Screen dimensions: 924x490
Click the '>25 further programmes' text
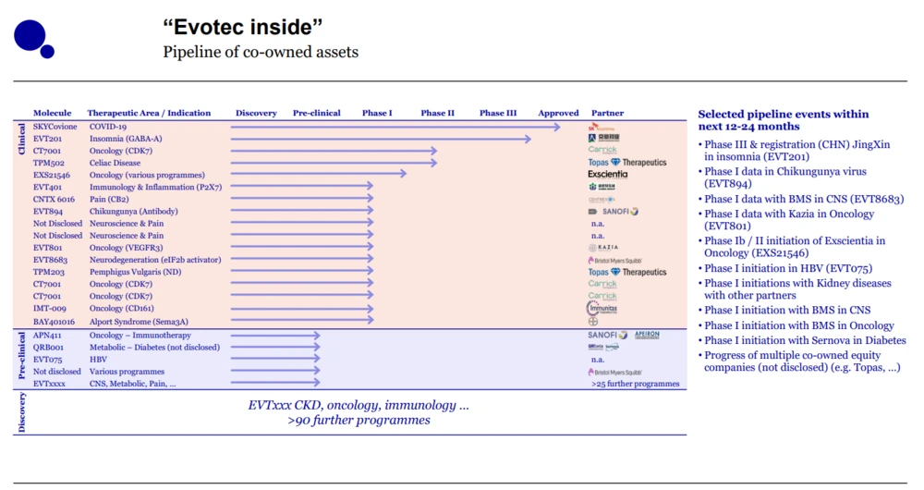point(635,384)
